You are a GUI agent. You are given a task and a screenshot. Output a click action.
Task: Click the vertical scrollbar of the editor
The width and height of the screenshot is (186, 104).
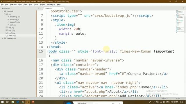[185, 25]
